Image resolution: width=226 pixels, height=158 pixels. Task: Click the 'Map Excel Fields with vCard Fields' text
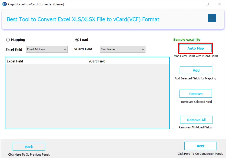point(196,56)
